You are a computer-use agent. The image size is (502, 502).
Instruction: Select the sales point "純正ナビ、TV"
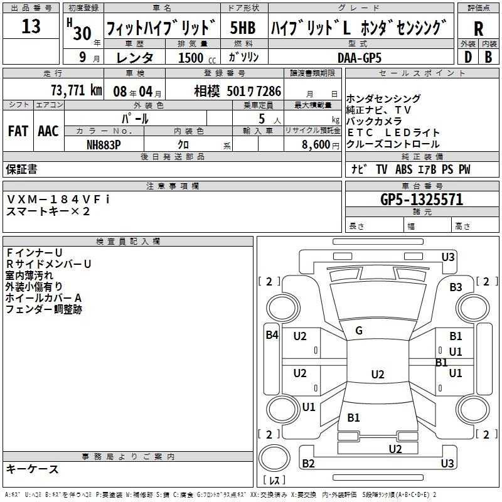(378, 110)
